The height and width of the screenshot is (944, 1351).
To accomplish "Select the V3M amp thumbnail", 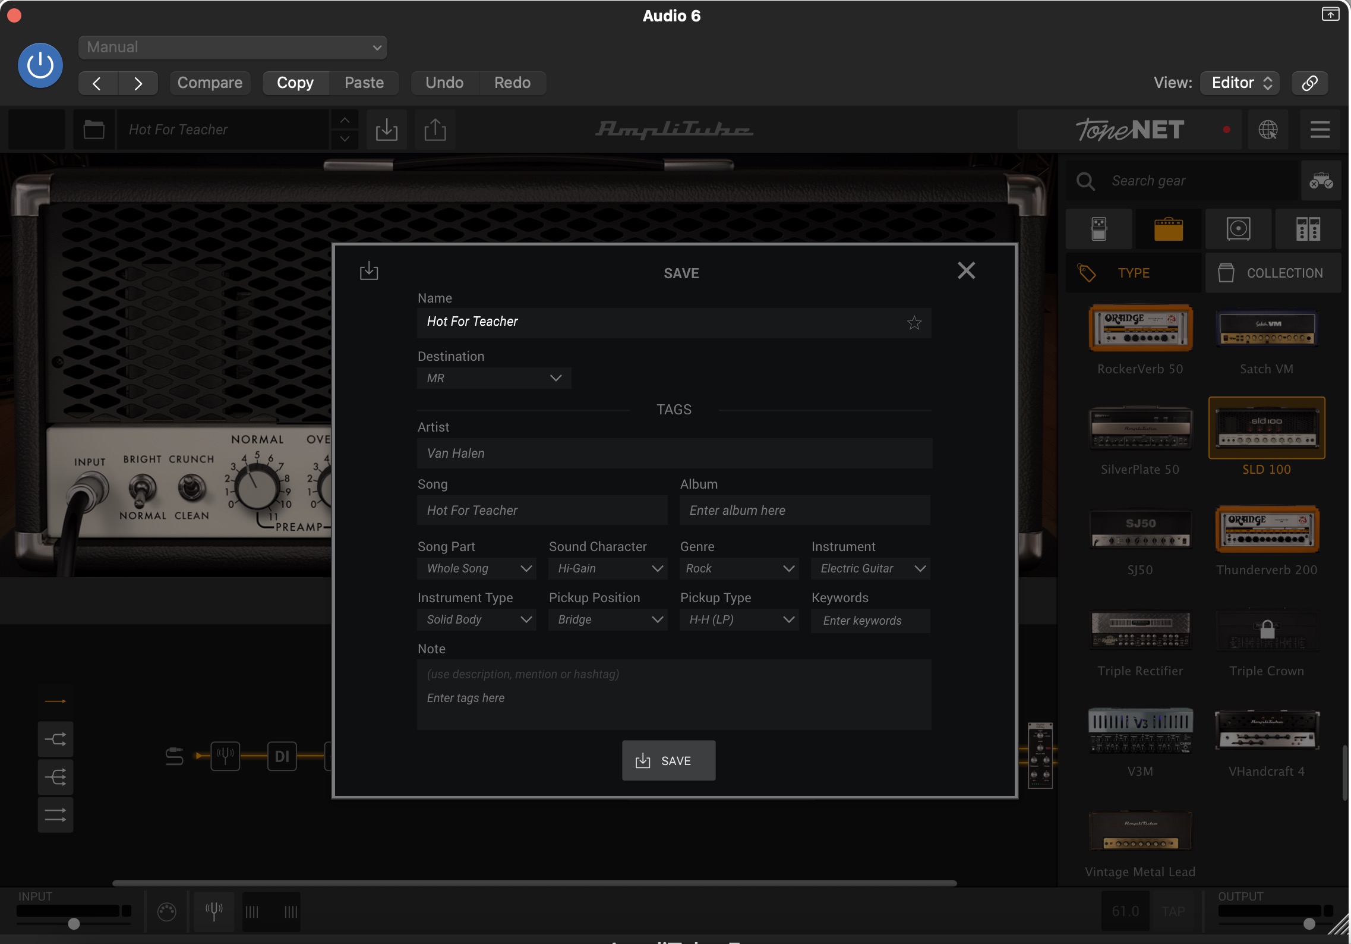I will point(1140,731).
